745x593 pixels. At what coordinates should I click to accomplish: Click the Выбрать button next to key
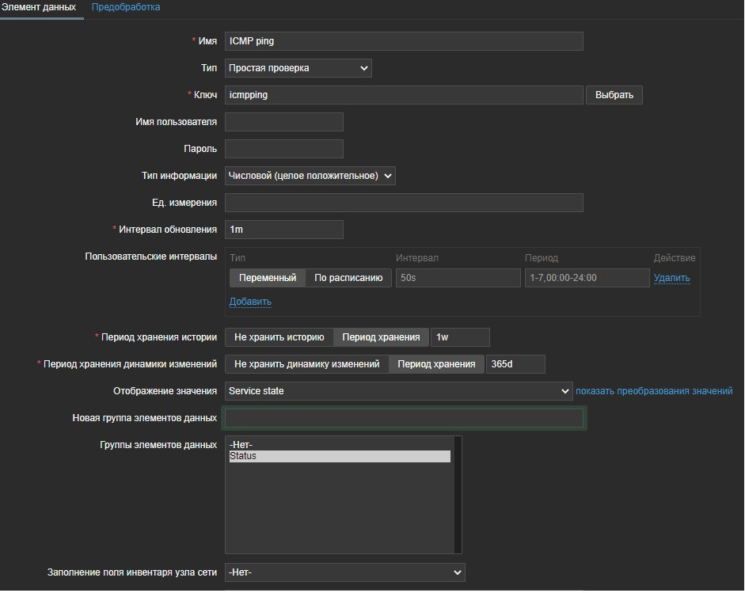[x=614, y=95]
